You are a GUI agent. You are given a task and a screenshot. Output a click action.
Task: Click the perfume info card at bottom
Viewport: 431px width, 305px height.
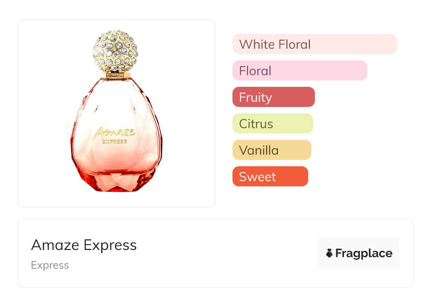[x=215, y=253]
